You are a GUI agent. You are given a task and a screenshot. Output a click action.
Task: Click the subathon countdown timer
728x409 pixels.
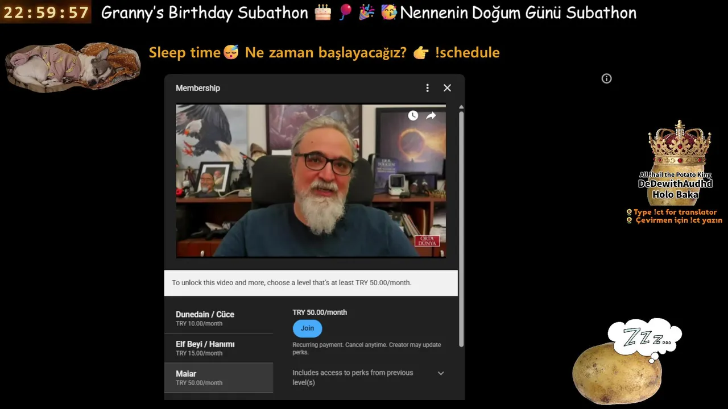click(46, 12)
